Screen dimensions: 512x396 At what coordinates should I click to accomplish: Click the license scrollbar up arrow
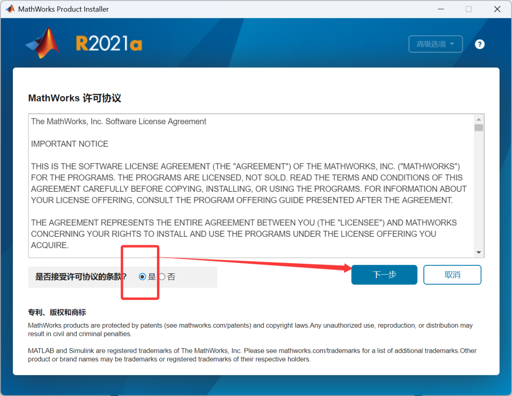pyautogui.click(x=479, y=119)
